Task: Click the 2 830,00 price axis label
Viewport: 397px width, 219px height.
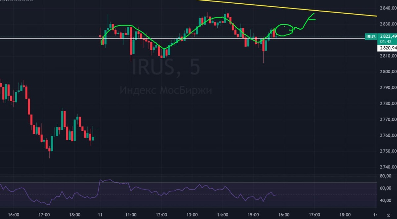Action: pyautogui.click(x=387, y=24)
